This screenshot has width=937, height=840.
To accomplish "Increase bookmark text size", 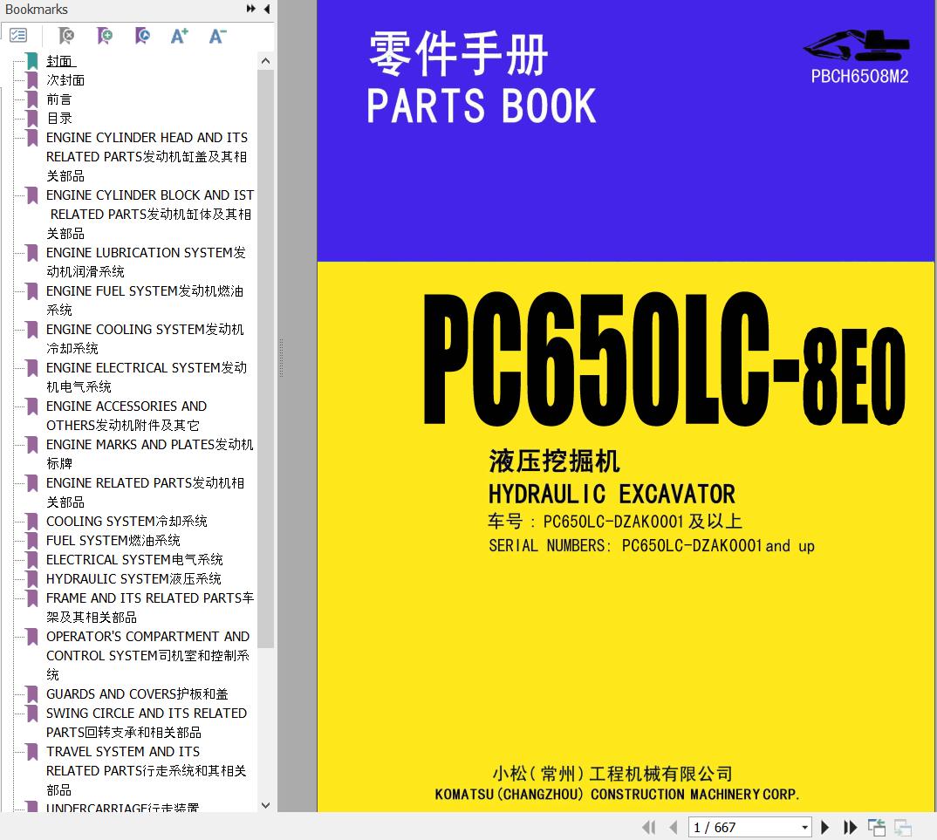I will pyautogui.click(x=179, y=37).
